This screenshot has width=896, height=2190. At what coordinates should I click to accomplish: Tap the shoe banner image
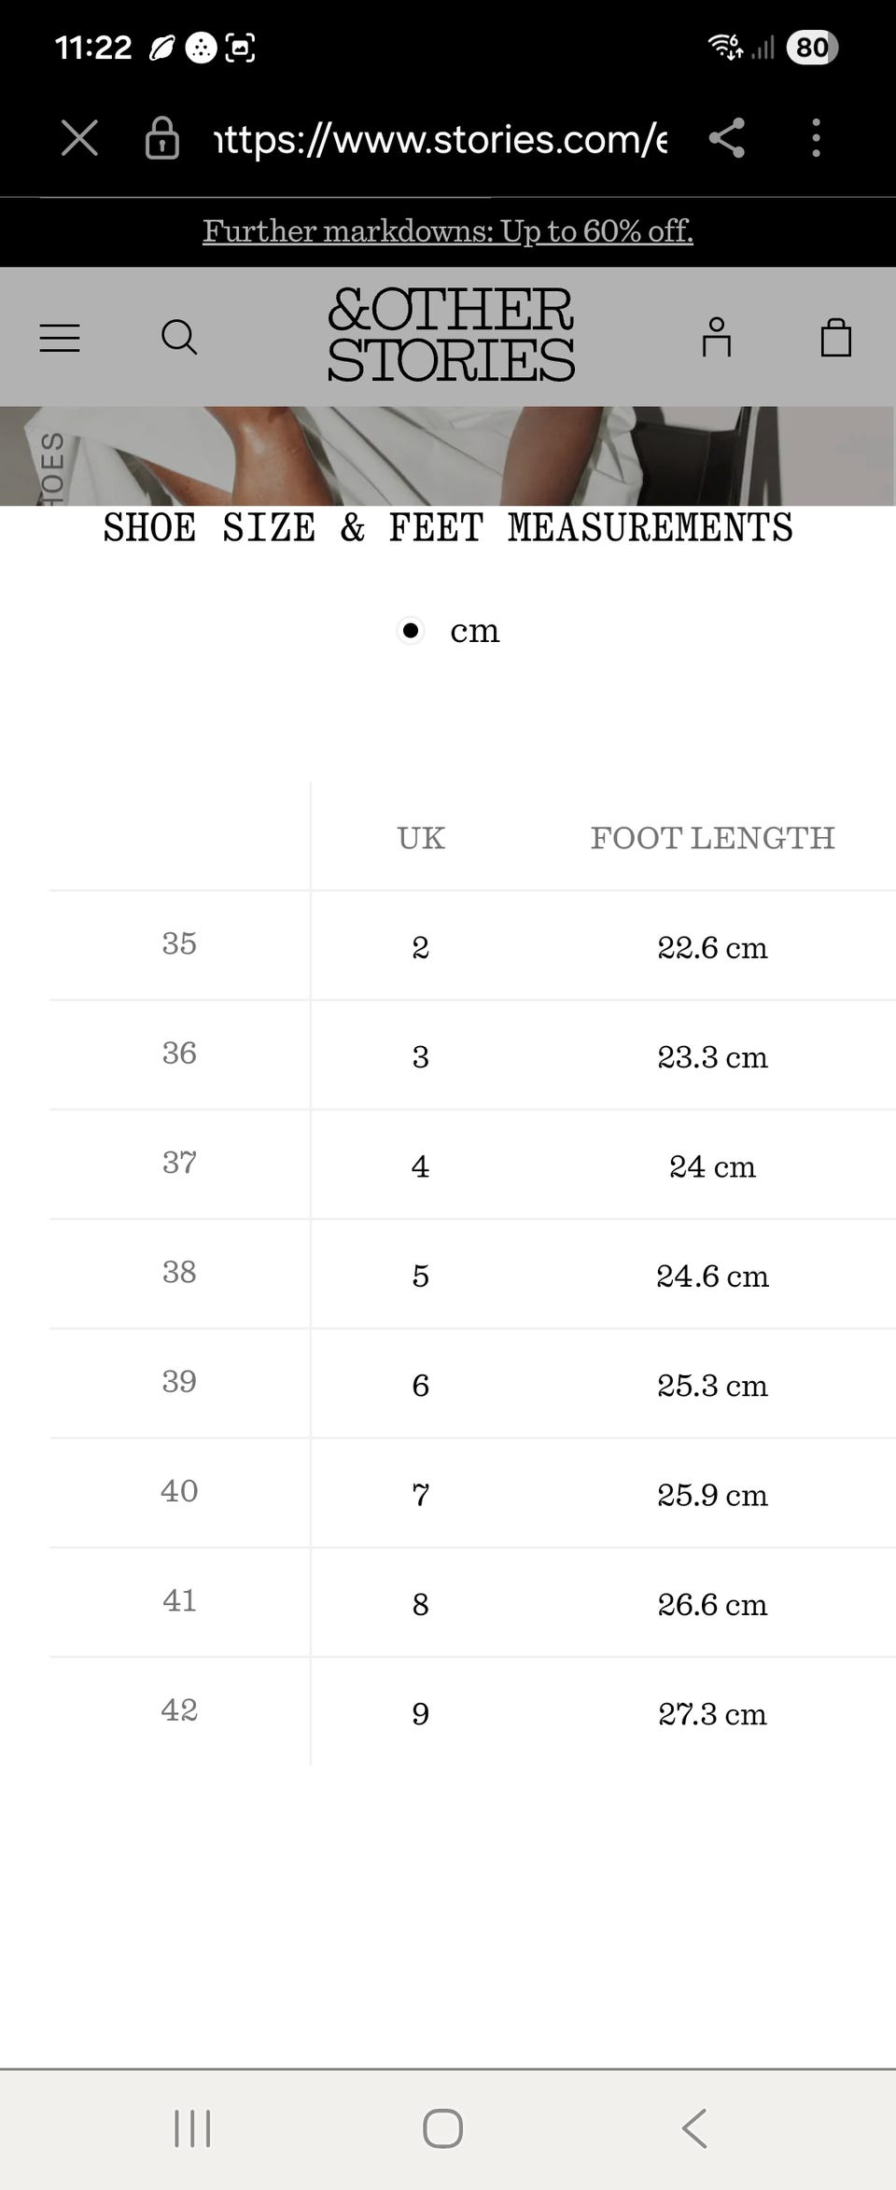click(x=448, y=456)
